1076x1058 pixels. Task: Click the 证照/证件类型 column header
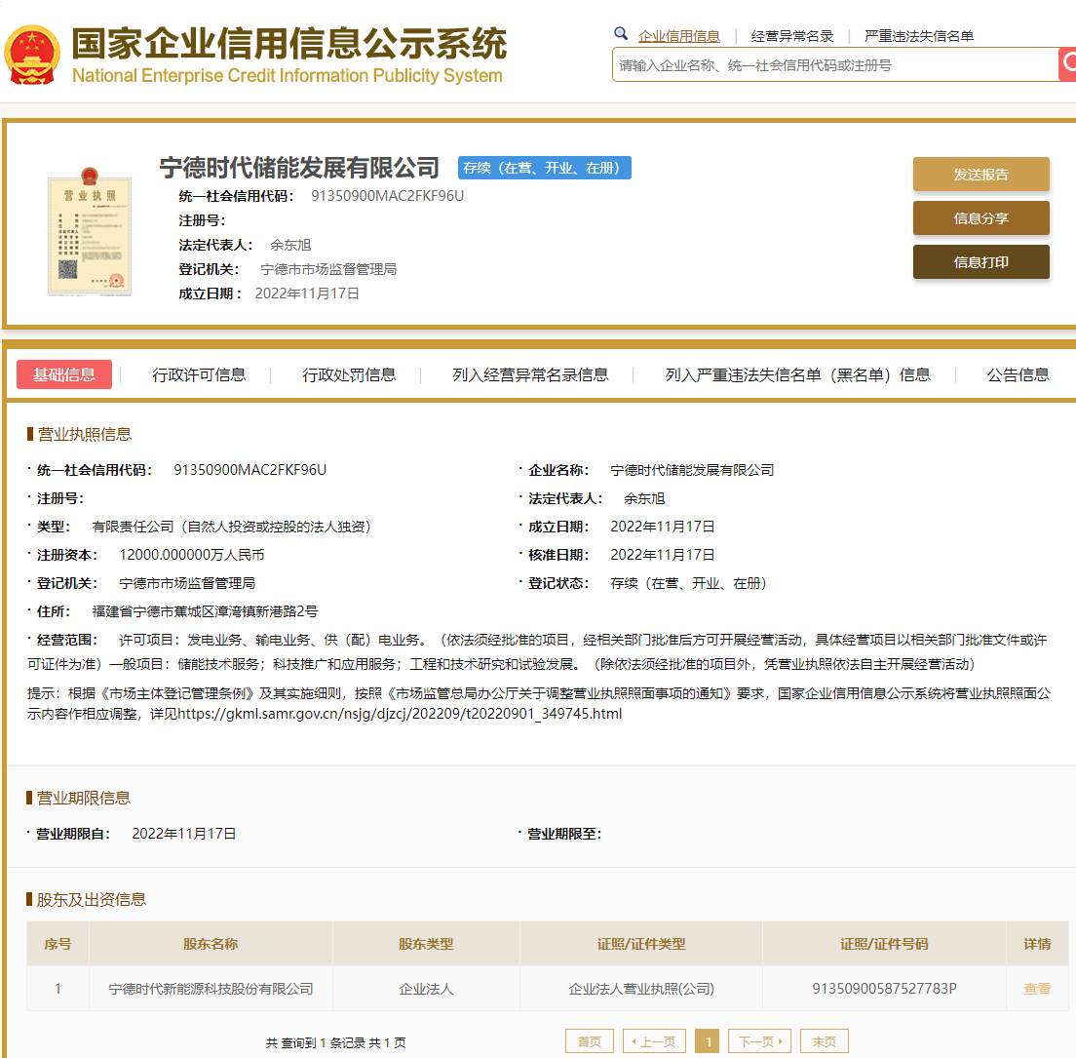pos(641,944)
